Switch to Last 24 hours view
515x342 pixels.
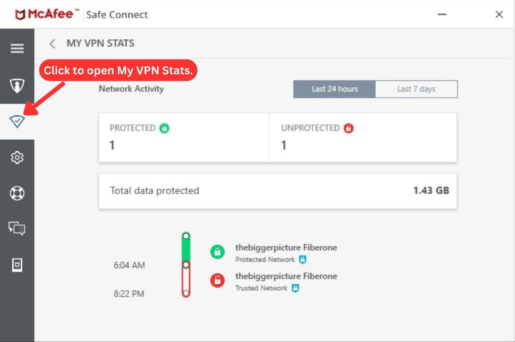(x=334, y=89)
